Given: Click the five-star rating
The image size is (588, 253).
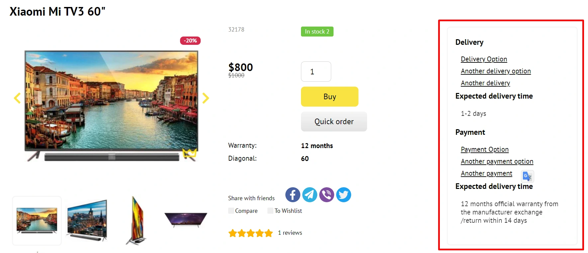Looking at the screenshot, I should 250,233.
